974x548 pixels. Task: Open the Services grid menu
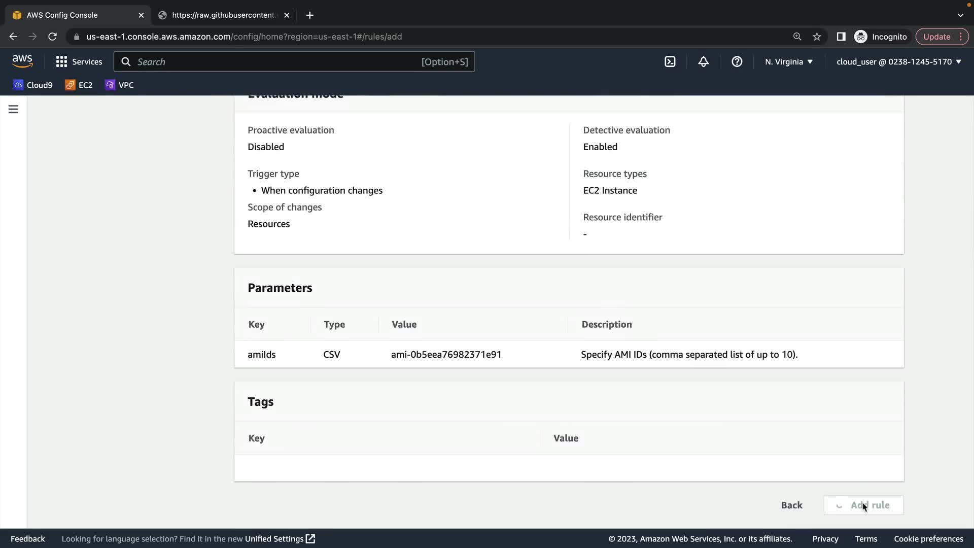79,62
